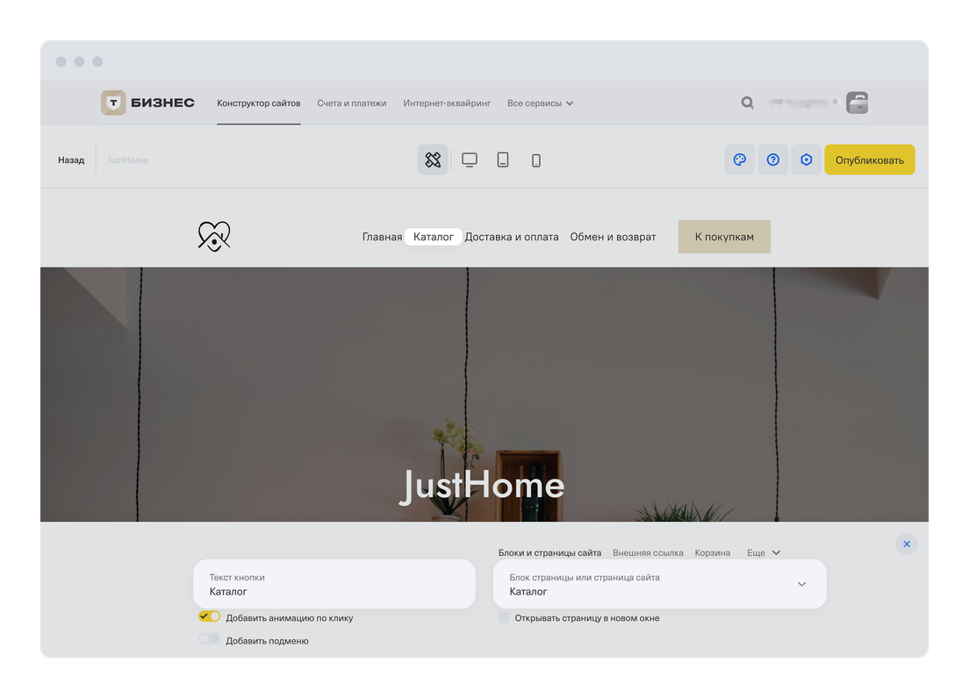This screenshot has height=698, width=969.
Task: Click the yellow "Опубликовать" button
Action: (x=869, y=160)
